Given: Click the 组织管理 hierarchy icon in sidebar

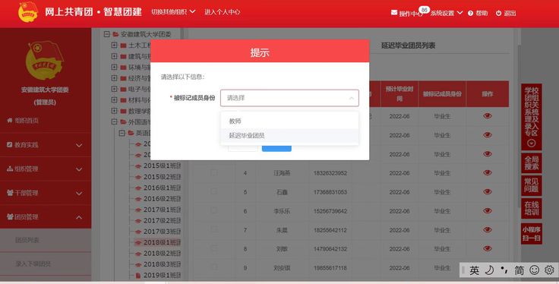Looking at the screenshot, I should pyautogui.click(x=10, y=169).
